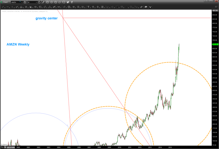Screen dimensions: 219x149
Task: Share chart on Facebook
Action: pos(72,2)
